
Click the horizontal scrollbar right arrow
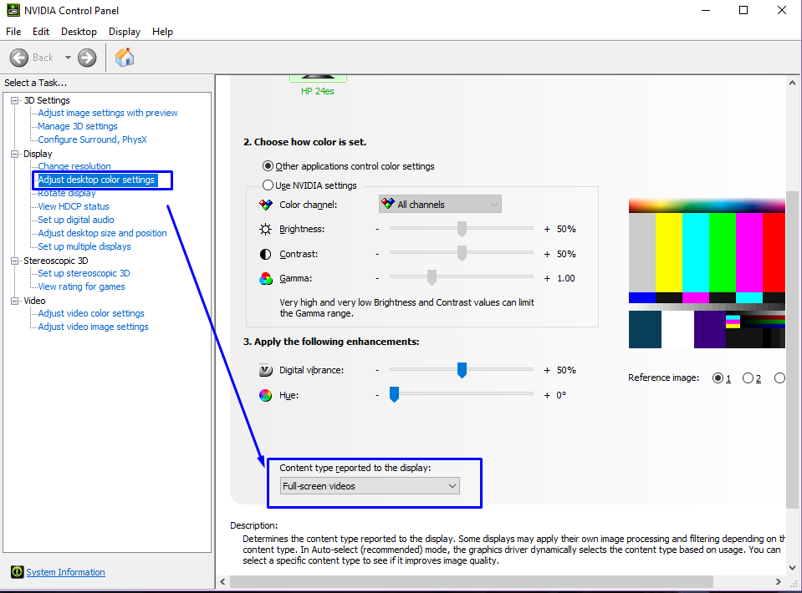(778, 582)
